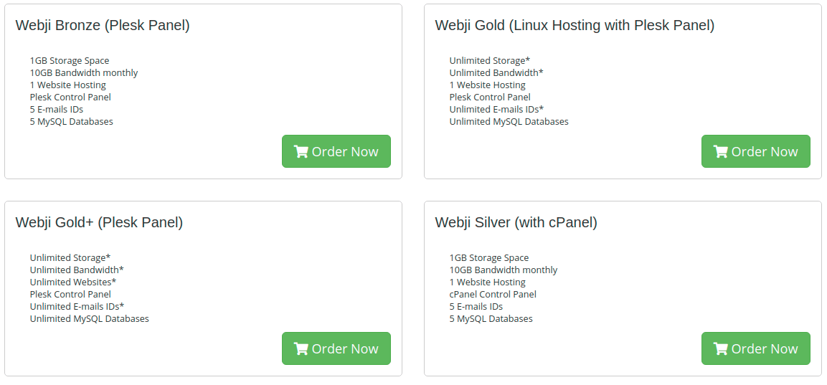The image size is (827, 385).
Task: Click the cart icon in Webji Gold card
Action: coord(720,151)
